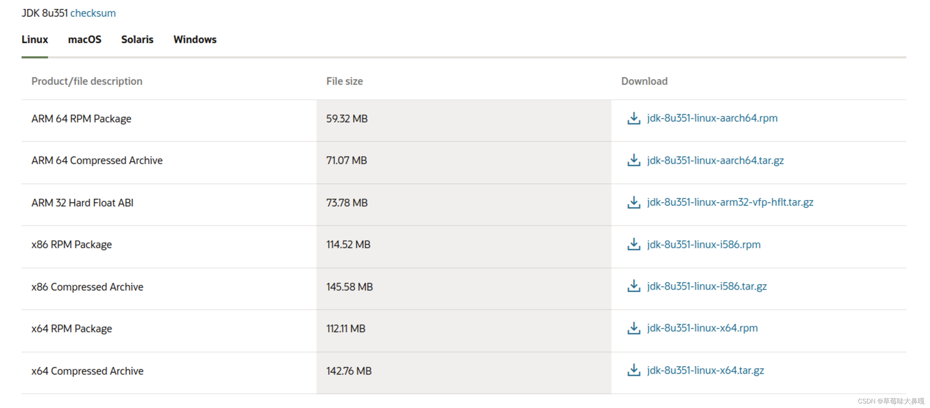Viewport: 930px width, 408px height.
Task: Open the JDK 8u351 checksum link
Action: click(93, 13)
